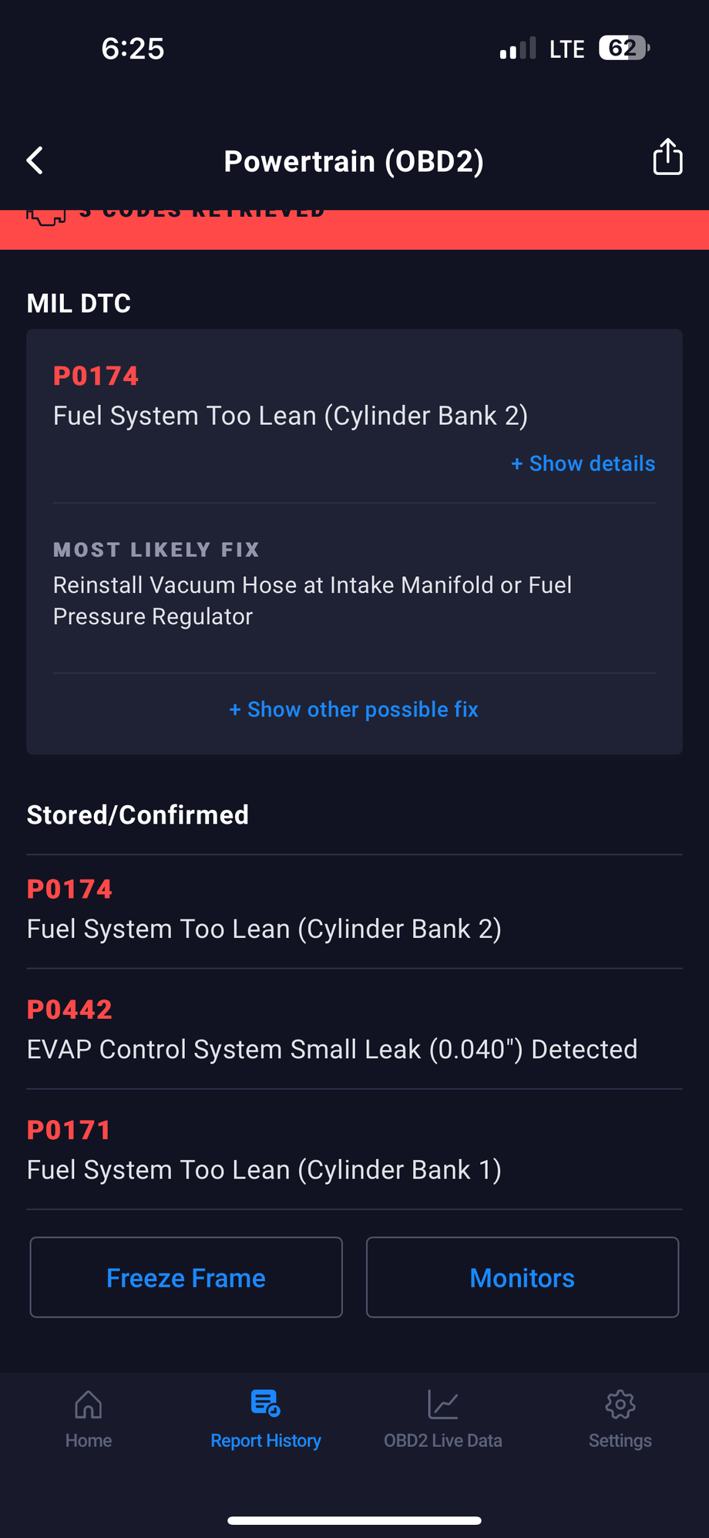
Task: Tap the OBD2 Live Data chart icon
Action: (x=443, y=1405)
